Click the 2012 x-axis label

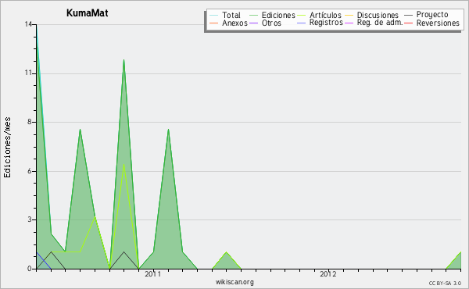pyautogui.click(x=328, y=273)
